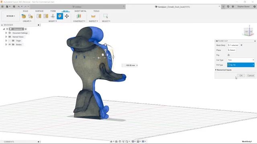Switch to SHEET METAL tab

(80, 11)
